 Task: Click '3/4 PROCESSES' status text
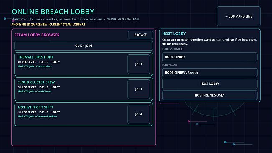27,62
